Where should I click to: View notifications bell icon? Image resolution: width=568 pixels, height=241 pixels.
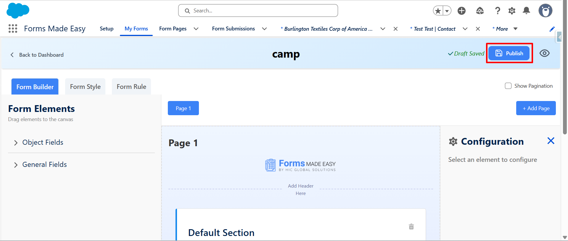pyautogui.click(x=526, y=11)
